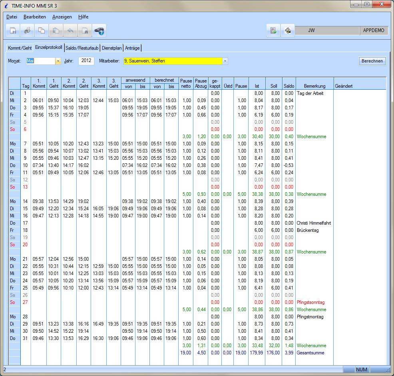This screenshot has width=394, height=376.
Task: Click the Geändert column header
Action: click(360, 83)
